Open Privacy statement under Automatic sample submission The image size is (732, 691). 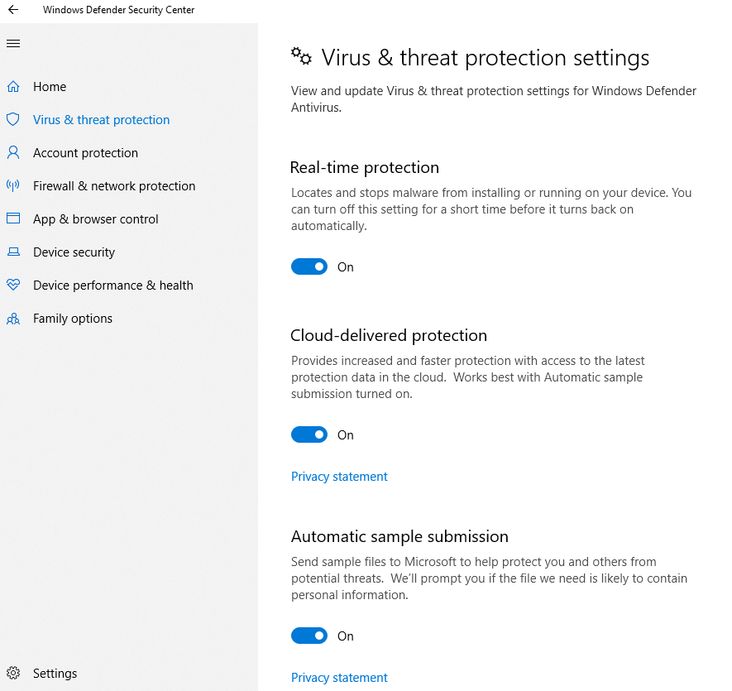pyautogui.click(x=339, y=678)
